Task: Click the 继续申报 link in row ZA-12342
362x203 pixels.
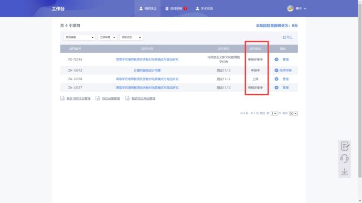Action: 285,70
